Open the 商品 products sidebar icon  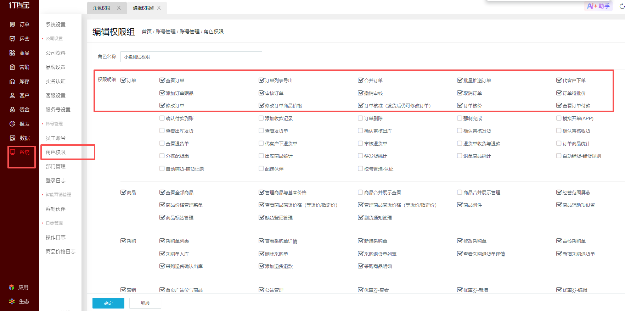tap(12, 53)
